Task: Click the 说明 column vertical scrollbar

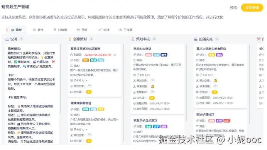Action: click(61, 78)
